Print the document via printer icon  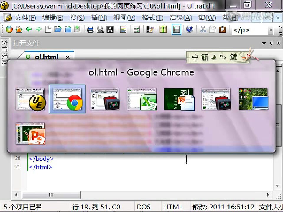(x=91, y=29)
